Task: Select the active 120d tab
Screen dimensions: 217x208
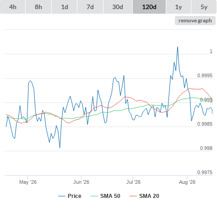Action: (x=149, y=7)
